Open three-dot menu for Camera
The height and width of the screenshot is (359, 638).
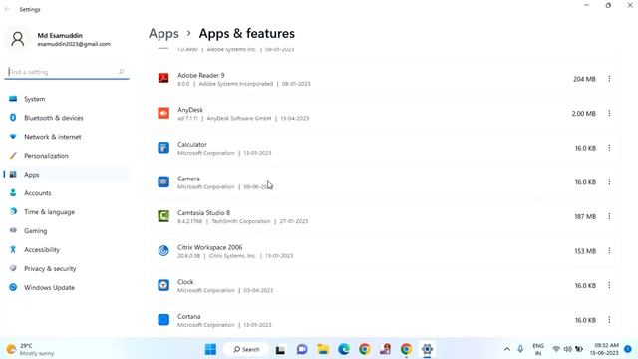click(609, 181)
